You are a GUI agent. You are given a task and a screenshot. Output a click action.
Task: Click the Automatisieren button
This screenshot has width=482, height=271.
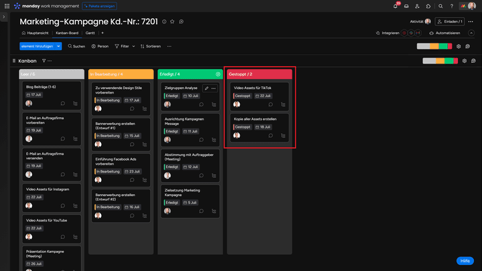(x=444, y=33)
